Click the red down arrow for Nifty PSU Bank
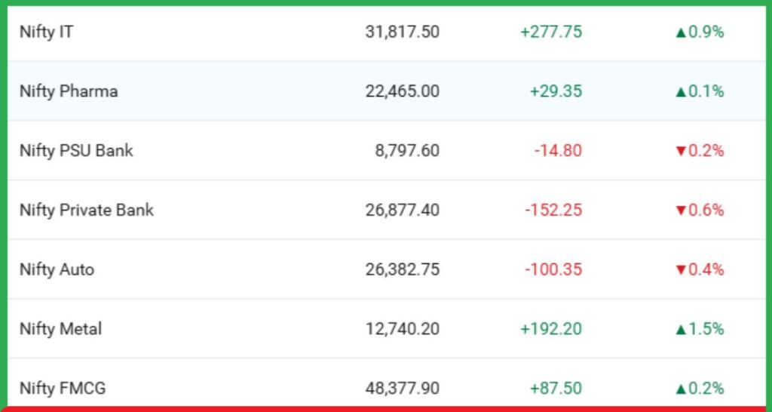This screenshot has height=412, width=772. click(682, 151)
